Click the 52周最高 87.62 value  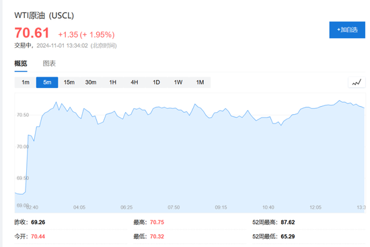pyautogui.click(x=288, y=222)
